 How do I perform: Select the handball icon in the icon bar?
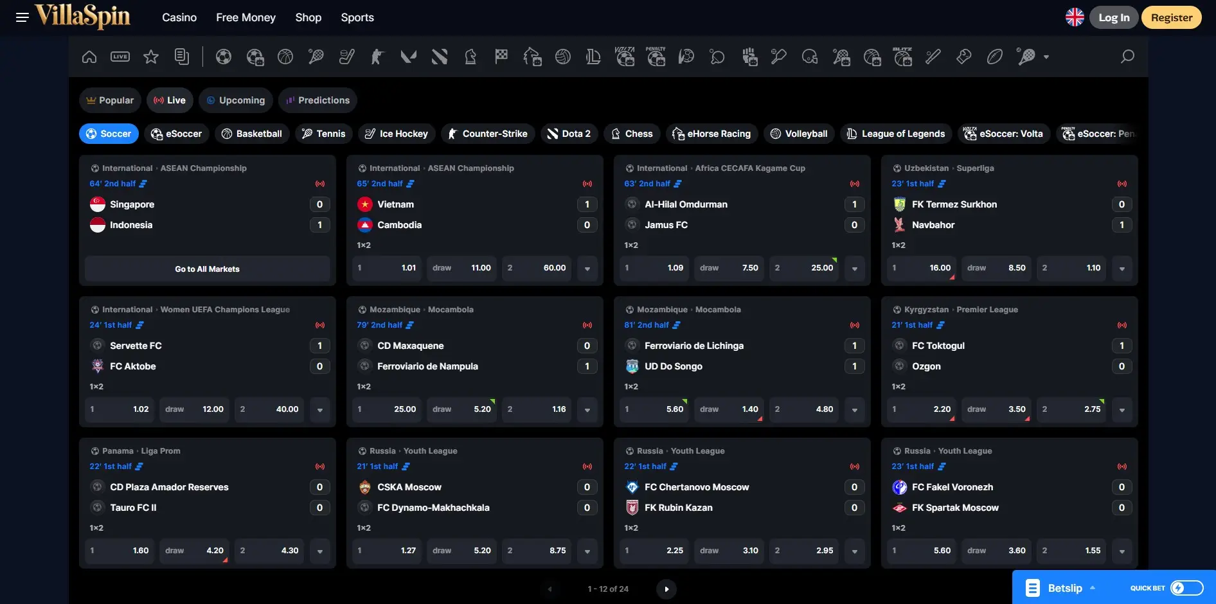686,57
